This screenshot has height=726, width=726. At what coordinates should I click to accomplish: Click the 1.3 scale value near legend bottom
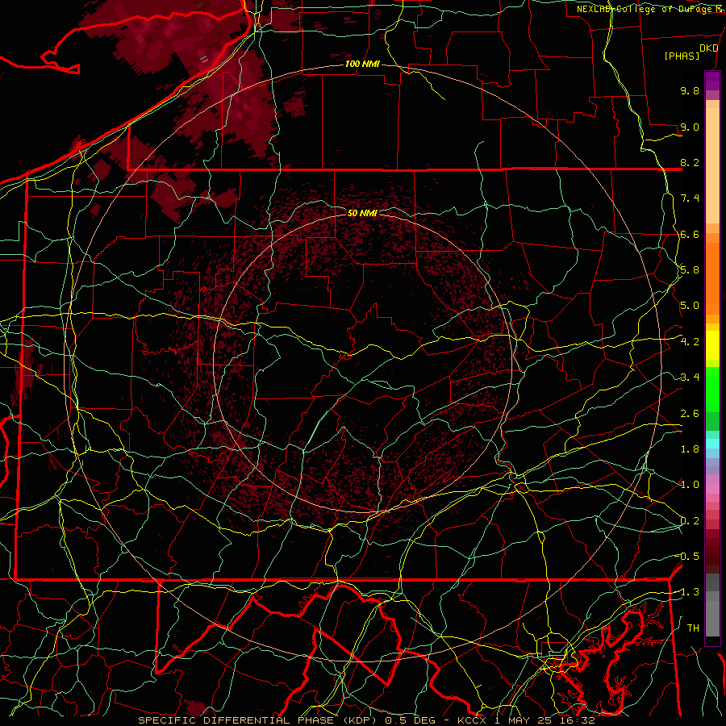click(x=690, y=592)
